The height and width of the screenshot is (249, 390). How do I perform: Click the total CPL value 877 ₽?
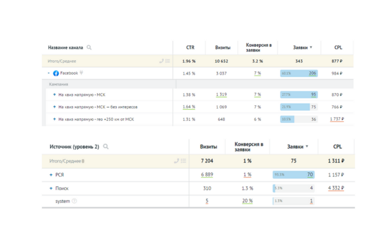337,61
